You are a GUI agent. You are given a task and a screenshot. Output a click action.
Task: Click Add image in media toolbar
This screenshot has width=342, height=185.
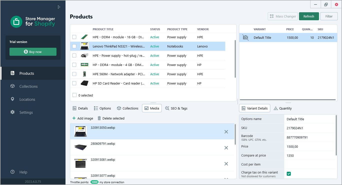[x=82, y=118]
